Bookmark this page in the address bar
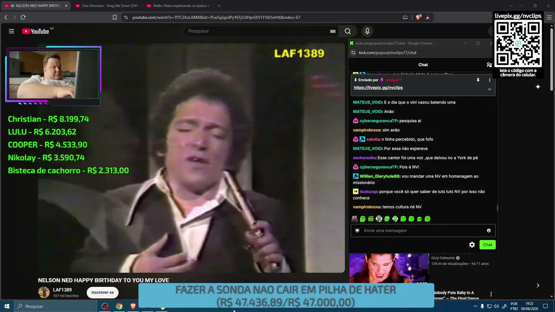 point(114,17)
